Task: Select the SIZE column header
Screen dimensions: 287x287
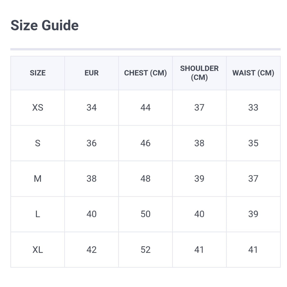Action: (37, 73)
